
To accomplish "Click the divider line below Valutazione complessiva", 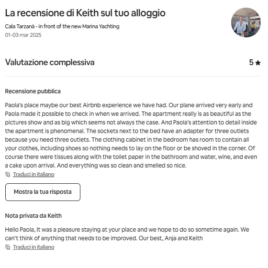I will 133,76.
